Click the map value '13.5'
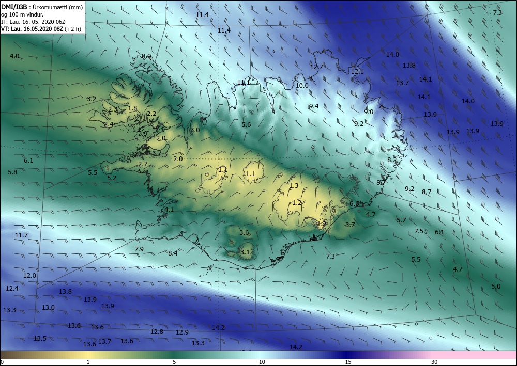The image size is (517, 366). click(40, 338)
